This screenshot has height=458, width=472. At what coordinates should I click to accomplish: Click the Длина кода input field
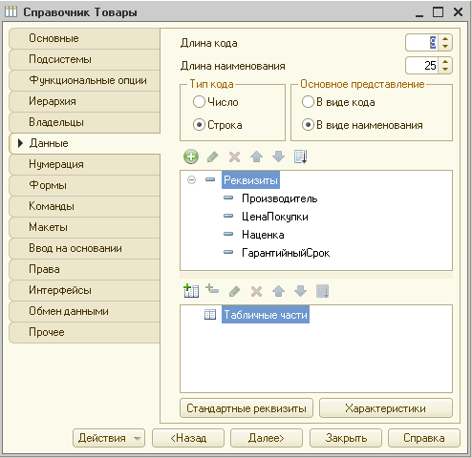tap(422, 42)
